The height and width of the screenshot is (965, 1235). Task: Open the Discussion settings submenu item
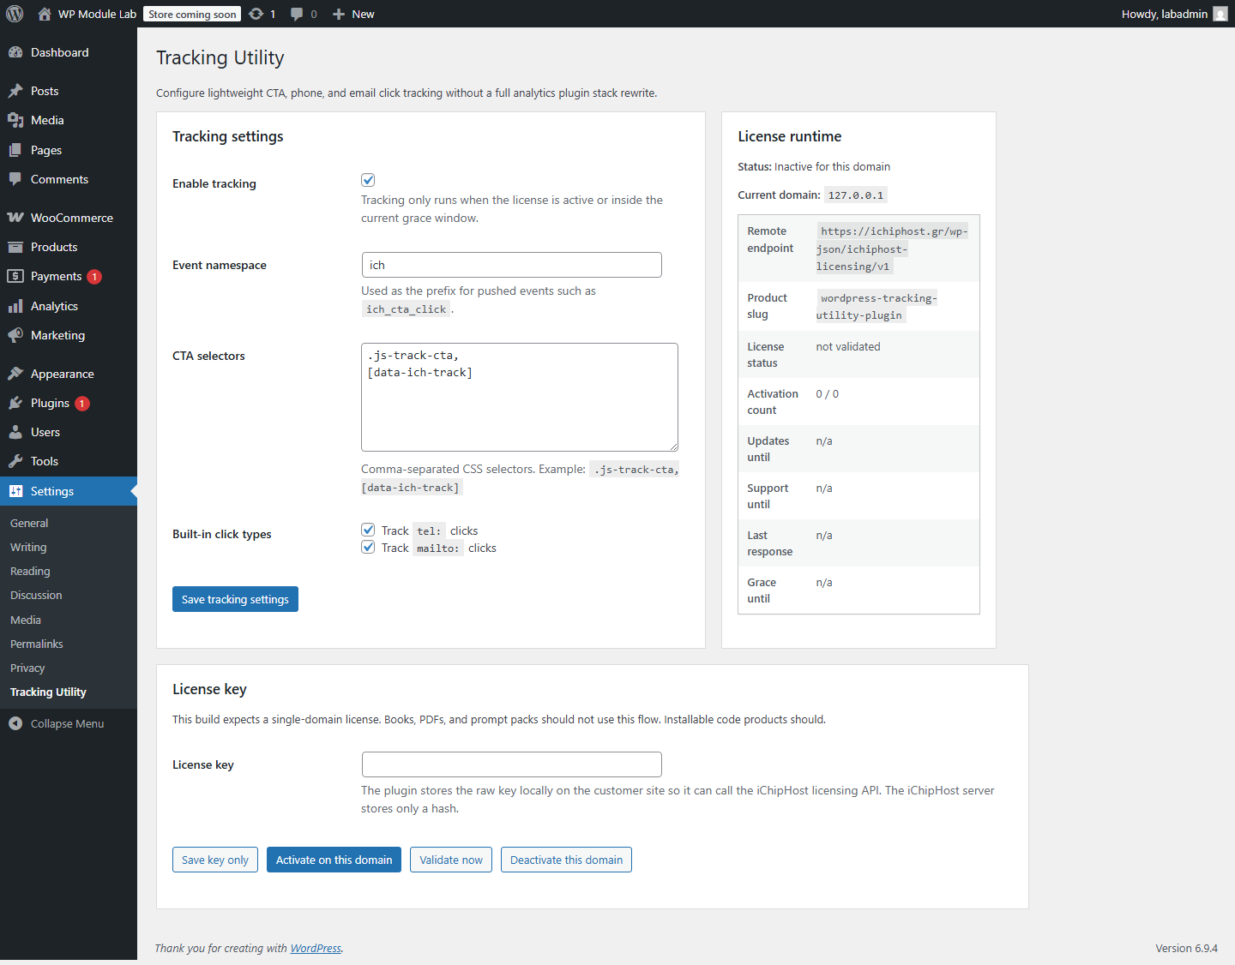36,595
